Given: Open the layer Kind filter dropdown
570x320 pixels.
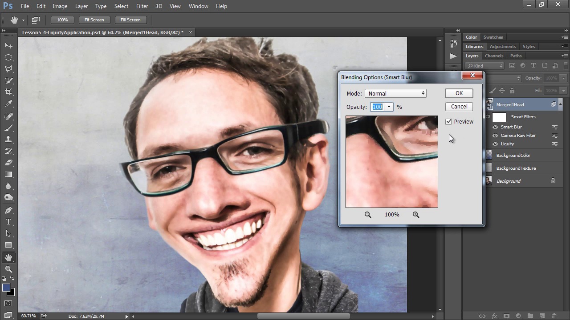Looking at the screenshot, I should (485, 66).
